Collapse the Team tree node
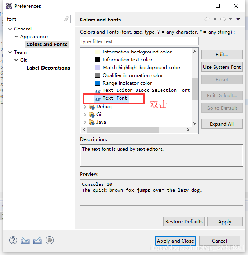Screen dimensions: 248x255 click(10, 52)
